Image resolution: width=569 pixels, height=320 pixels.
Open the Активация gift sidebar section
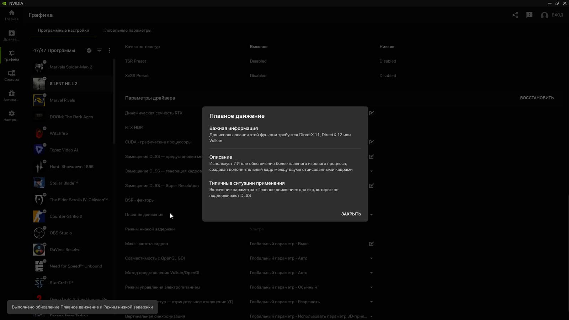tap(11, 96)
